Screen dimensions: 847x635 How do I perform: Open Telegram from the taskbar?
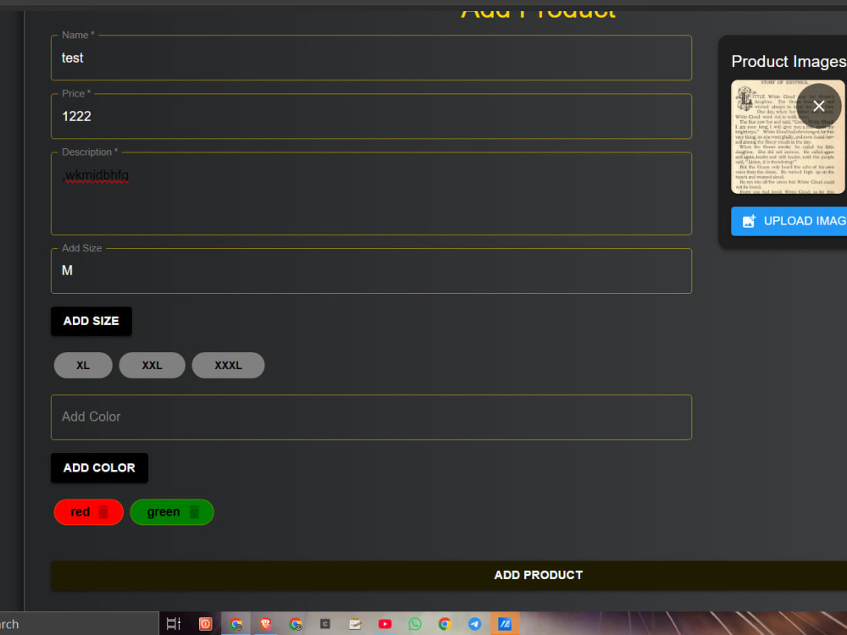click(x=475, y=624)
